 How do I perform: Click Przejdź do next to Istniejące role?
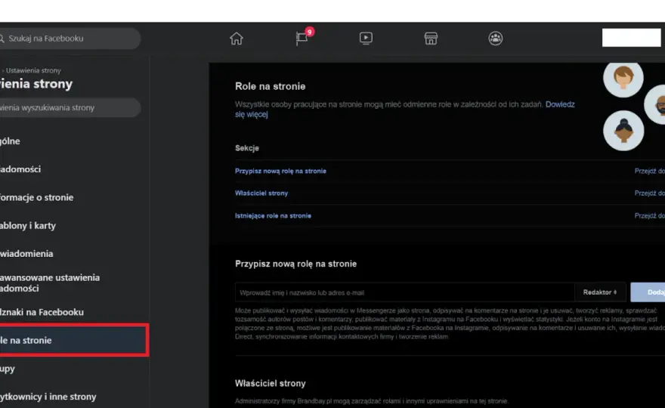[x=650, y=216]
